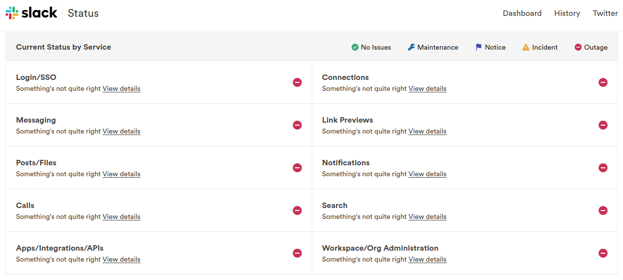
Task: Click the Apps/Integrations/APIs service name
Action: (x=60, y=248)
